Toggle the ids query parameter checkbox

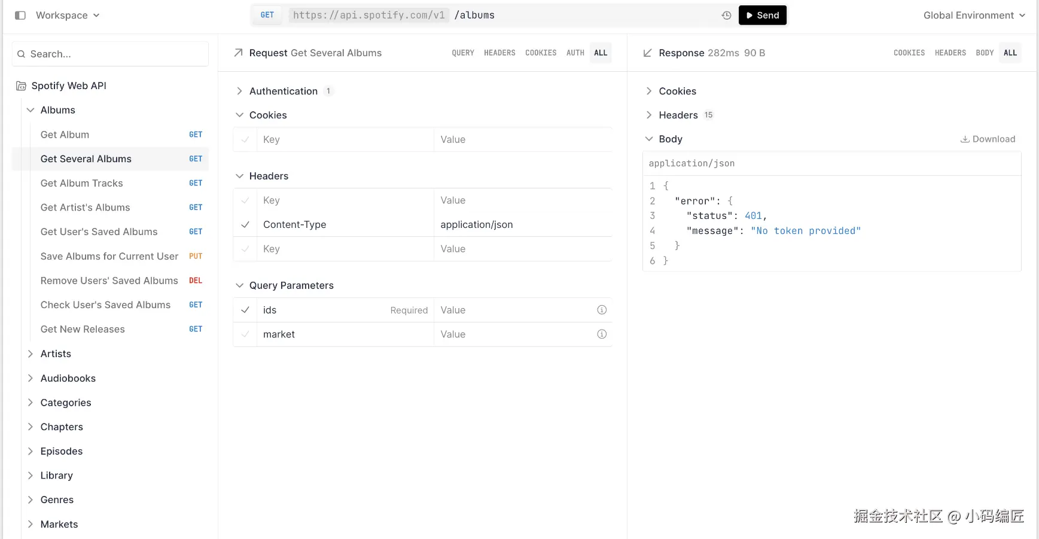[245, 310]
